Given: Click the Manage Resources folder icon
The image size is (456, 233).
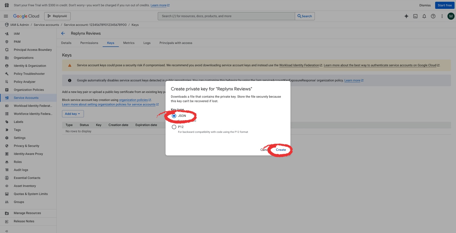Looking at the screenshot, I should pos(7,213).
